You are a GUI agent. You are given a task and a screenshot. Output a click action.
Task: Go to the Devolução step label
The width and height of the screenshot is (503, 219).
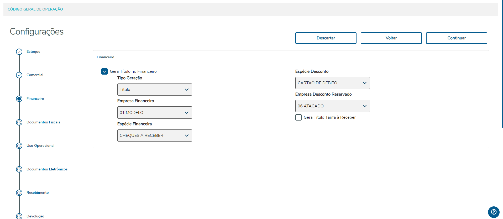[x=35, y=216]
